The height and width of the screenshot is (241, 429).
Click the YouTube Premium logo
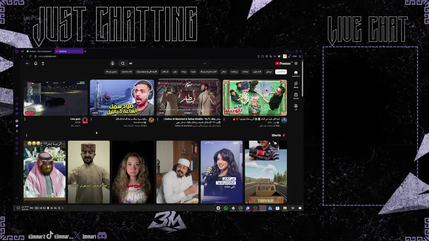click(283, 63)
